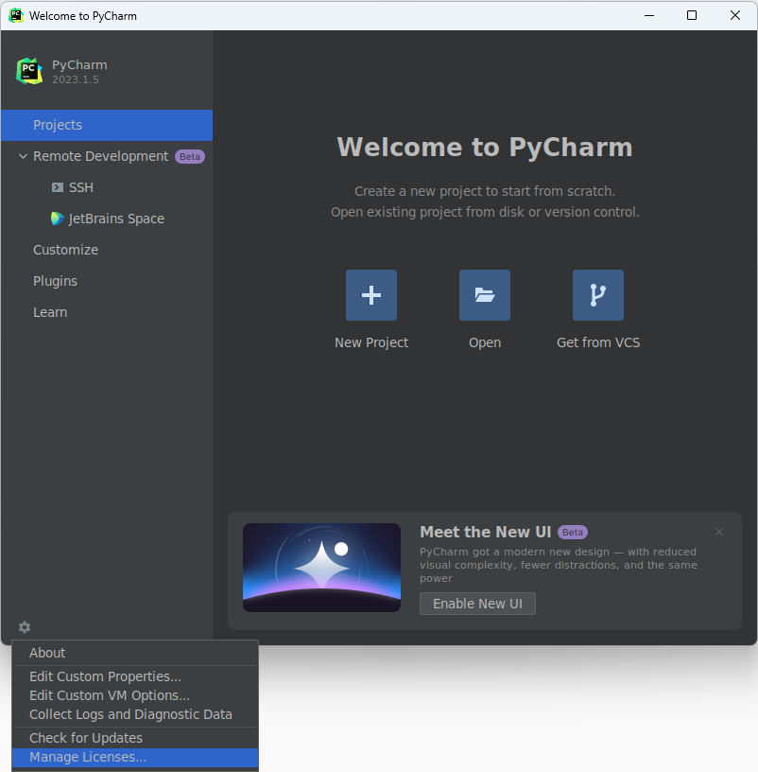Viewport: 758px width, 772px height.
Task: Click the New UI promotional thumbnail
Action: tap(321, 568)
